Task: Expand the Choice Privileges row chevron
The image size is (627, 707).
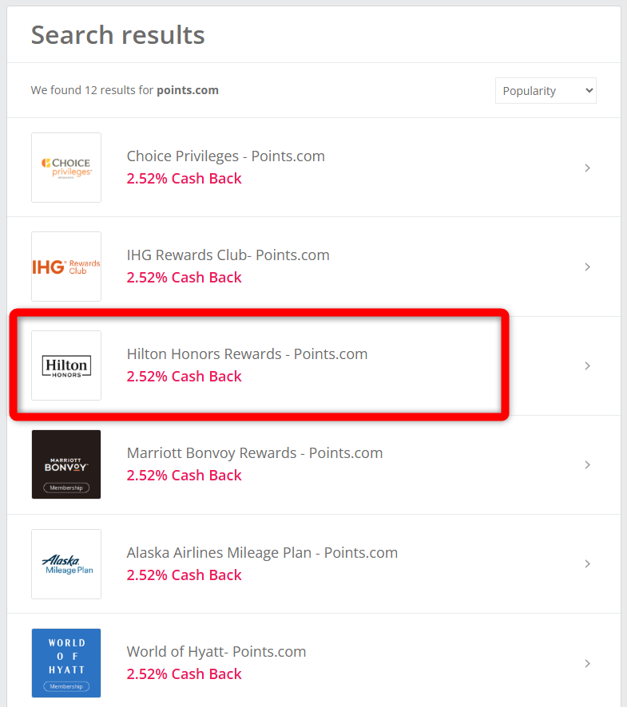Action: pos(587,168)
